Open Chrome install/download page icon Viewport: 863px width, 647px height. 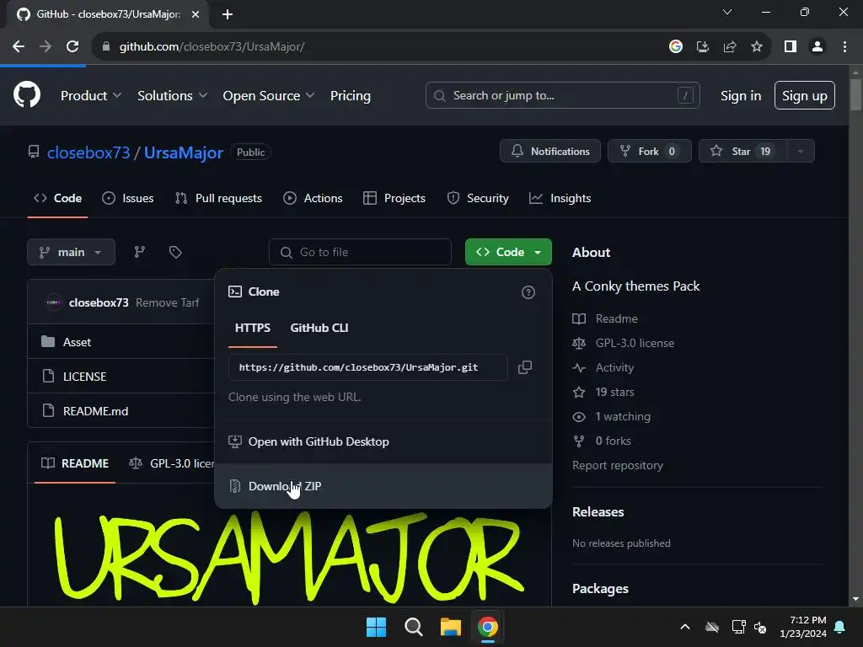click(703, 47)
